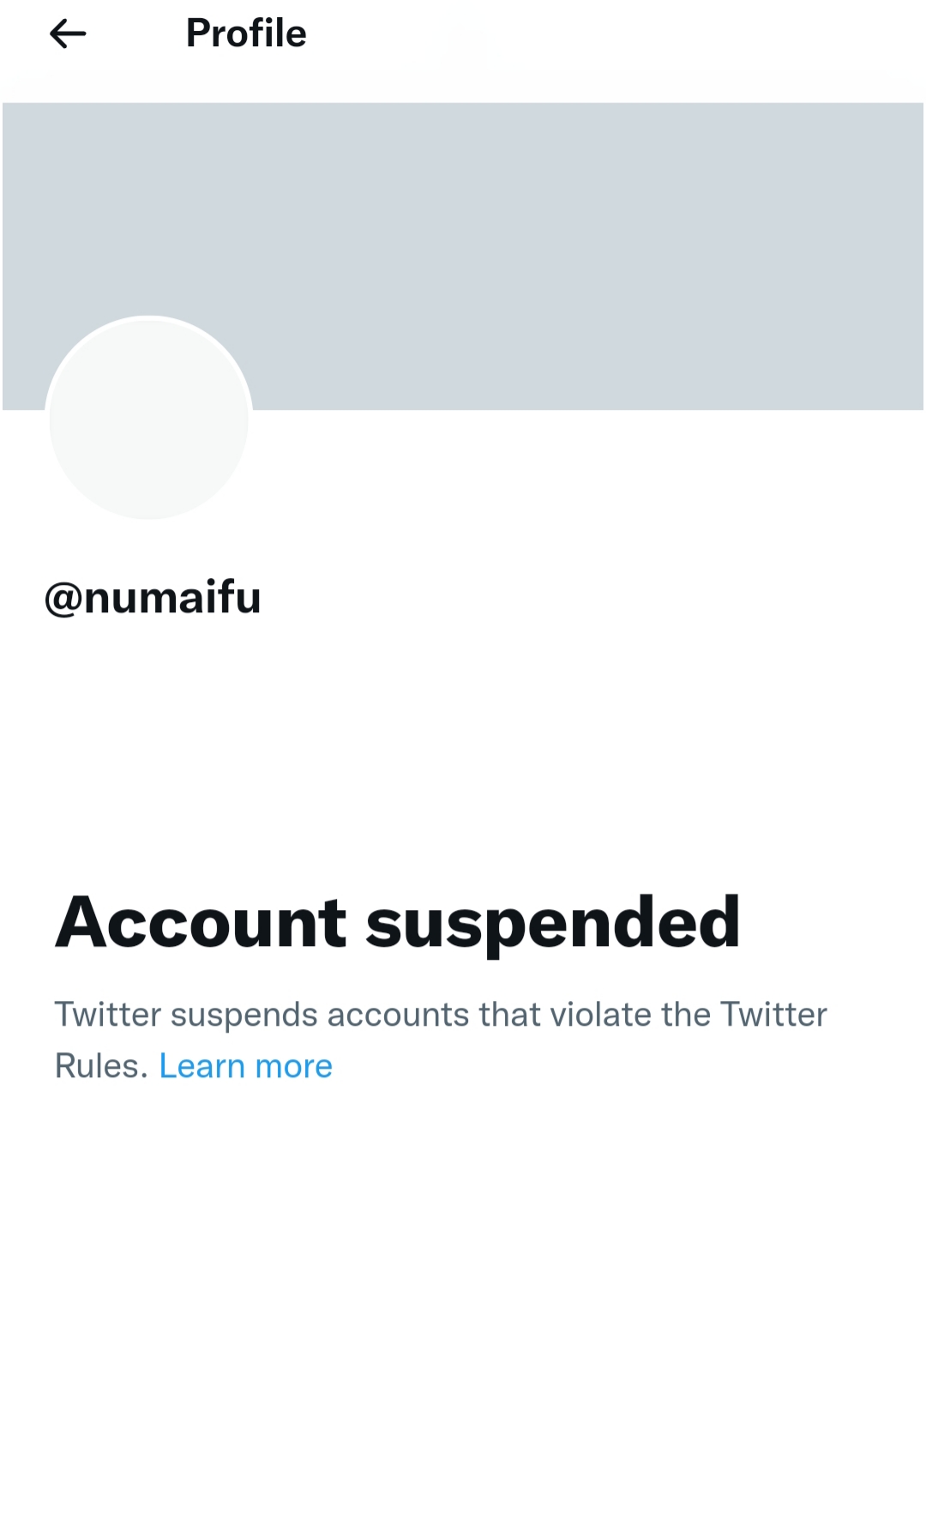Screen dimensions: 926x1537
Task: Click the Profile header title
Action: pos(246,33)
